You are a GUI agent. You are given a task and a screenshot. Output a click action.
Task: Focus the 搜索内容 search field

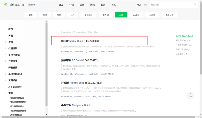173,5
